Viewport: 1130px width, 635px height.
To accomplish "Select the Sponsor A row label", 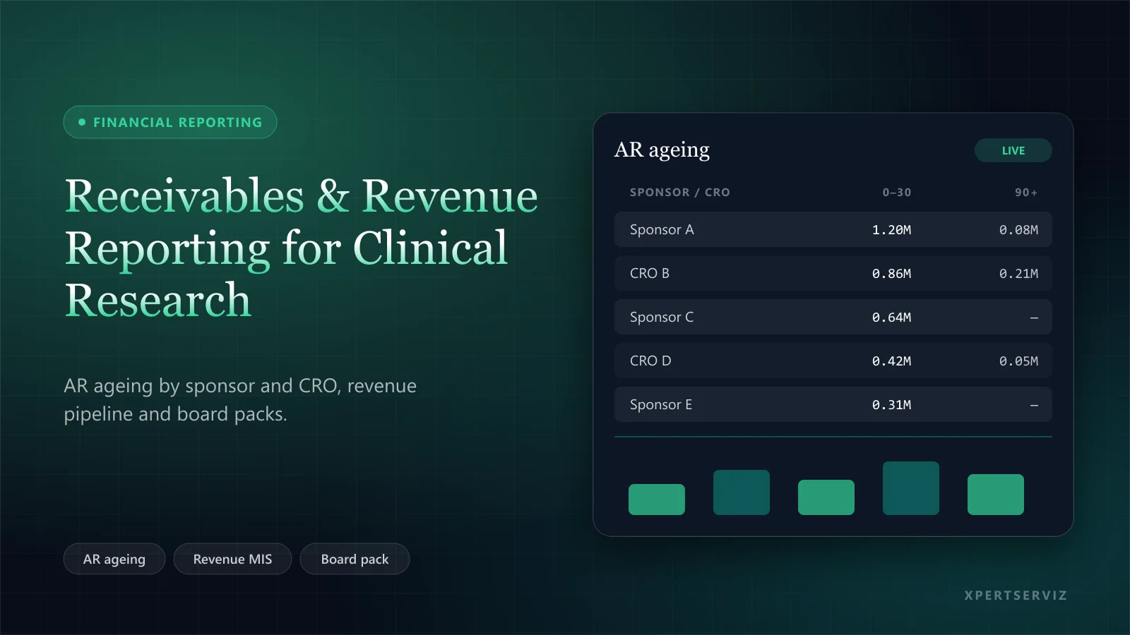I will 662,229.
